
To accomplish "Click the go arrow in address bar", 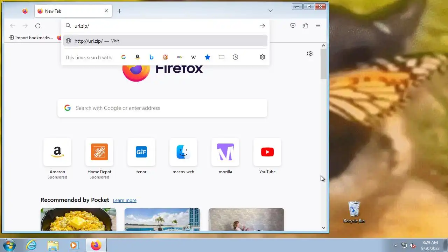I will (x=262, y=26).
